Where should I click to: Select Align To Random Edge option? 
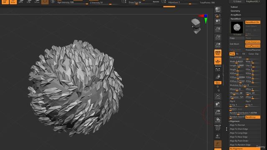pos(245,145)
